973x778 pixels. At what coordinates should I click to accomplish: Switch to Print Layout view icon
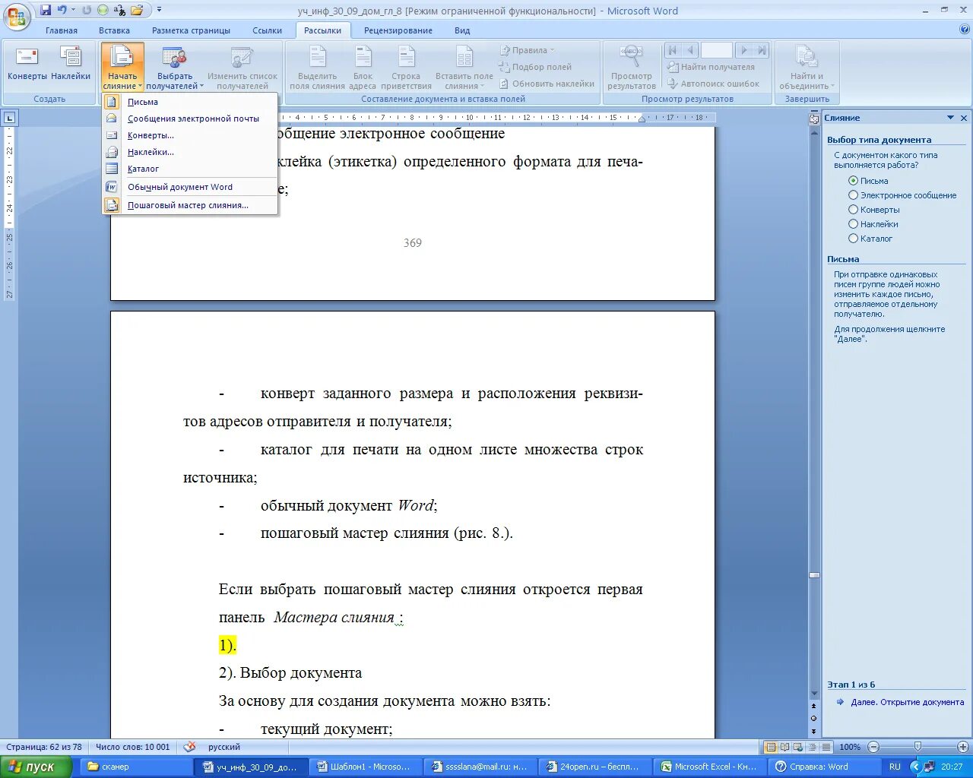click(x=771, y=747)
